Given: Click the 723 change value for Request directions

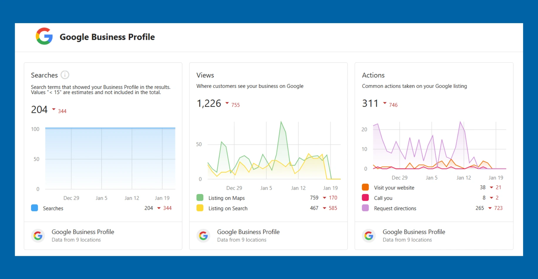Looking at the screenshot, I should [498, 208].
